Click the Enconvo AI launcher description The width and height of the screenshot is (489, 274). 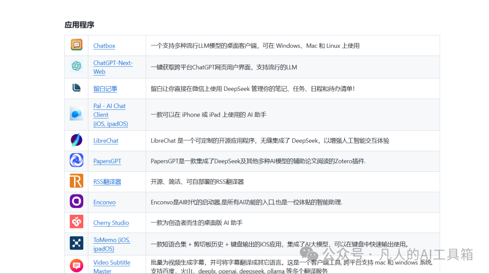pyautogui.click(x=246, y=203)
